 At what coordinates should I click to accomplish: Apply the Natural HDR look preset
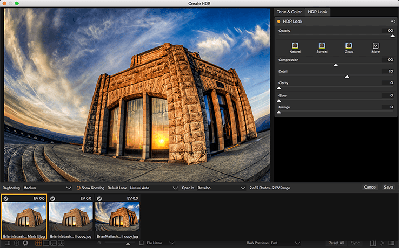tap(295, 46)
